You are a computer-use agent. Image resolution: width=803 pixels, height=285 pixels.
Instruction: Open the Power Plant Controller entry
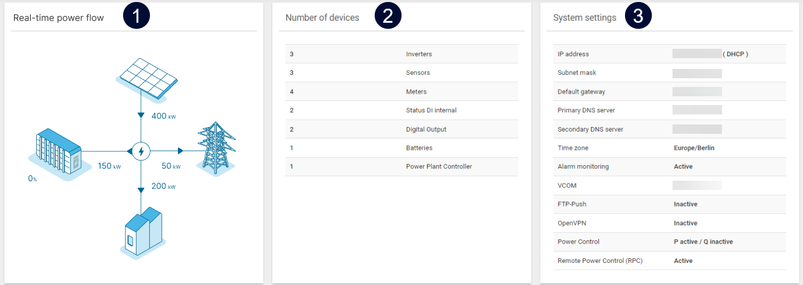[438, 166]
